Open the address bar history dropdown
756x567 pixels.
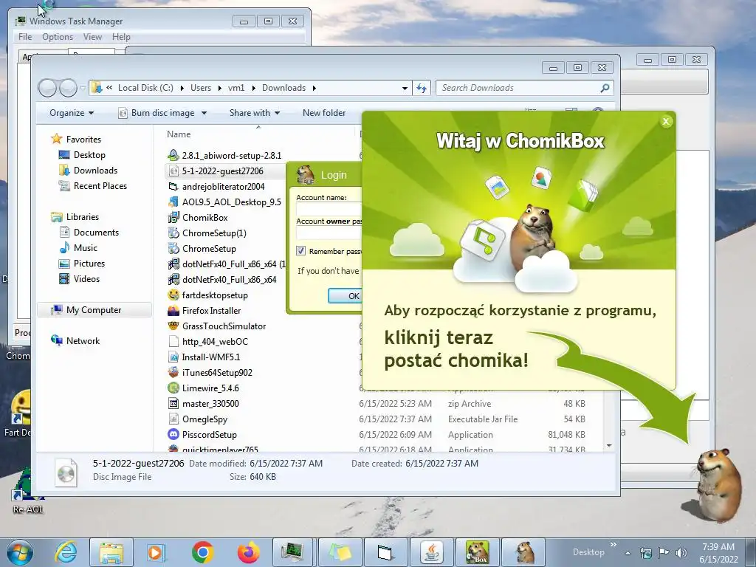[x=405, y=89]
